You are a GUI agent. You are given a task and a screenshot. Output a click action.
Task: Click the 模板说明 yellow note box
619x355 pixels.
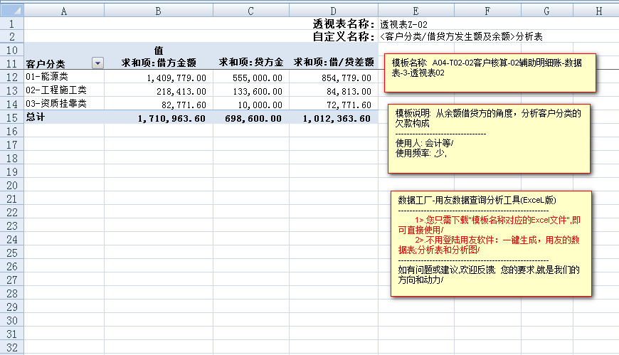tap(490, 137)
